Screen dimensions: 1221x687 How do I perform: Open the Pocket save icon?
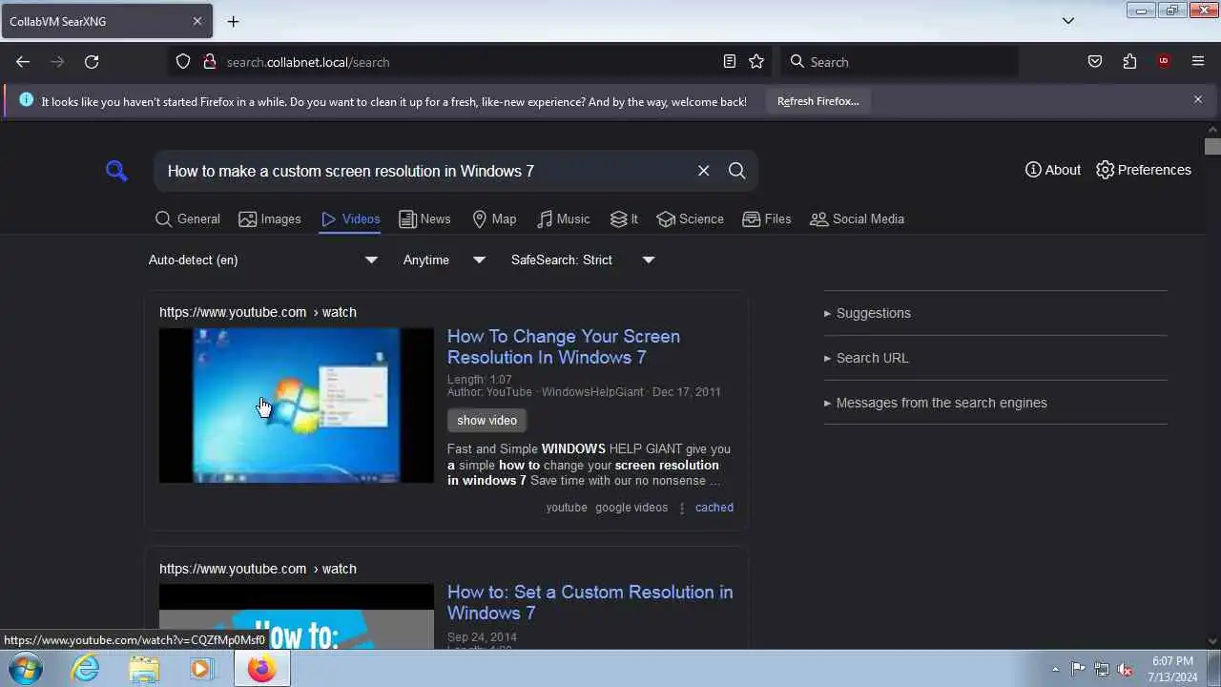coord(1095,62)
